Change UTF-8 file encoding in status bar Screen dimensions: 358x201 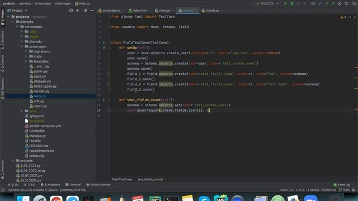tap(300, 190)
